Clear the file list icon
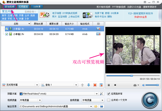162x111 pixels. click(101, 85)
